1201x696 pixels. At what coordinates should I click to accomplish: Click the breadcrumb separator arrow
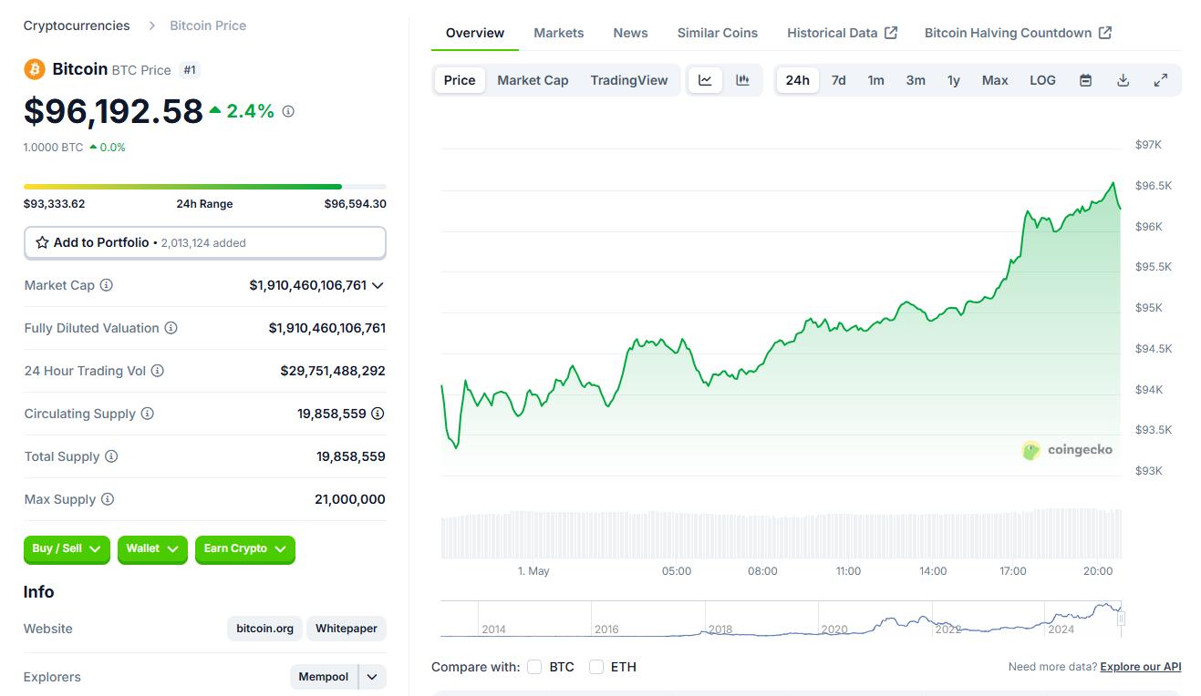click(x=151, y=26)
